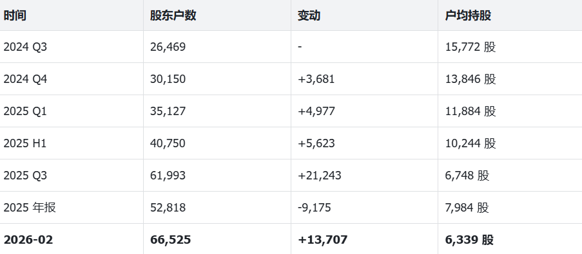Select the bold 2026-02 row label
This screenshot has width=582, height=254.
28,240
